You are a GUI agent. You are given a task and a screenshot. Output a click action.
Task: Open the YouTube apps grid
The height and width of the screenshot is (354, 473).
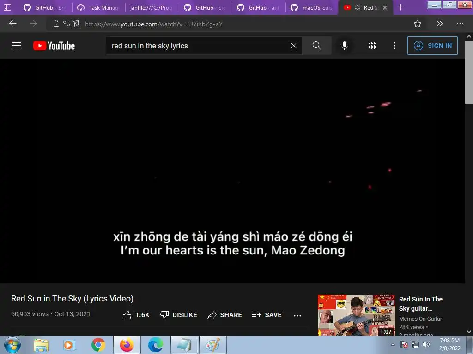[372, 46]
